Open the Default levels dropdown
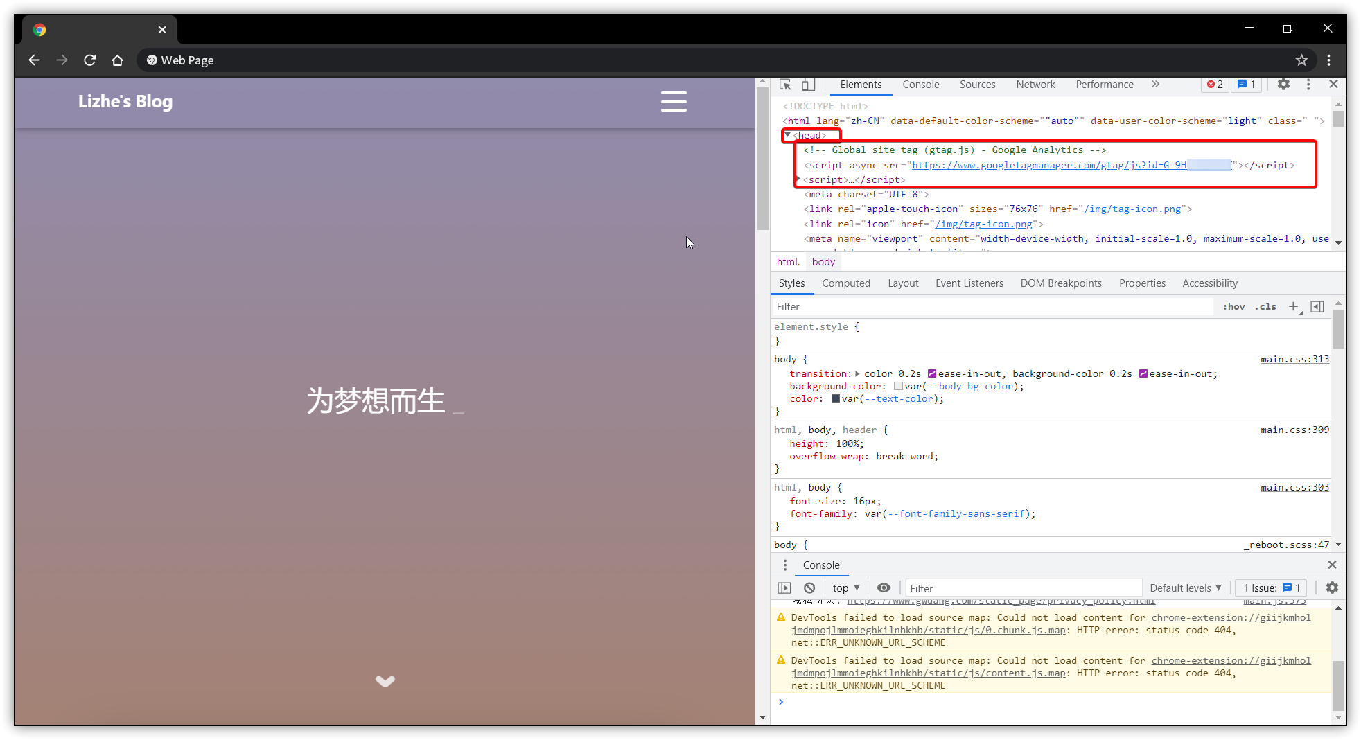Image resolution: width=1361 pixels, height=740 pixels. pos(1186,588)
